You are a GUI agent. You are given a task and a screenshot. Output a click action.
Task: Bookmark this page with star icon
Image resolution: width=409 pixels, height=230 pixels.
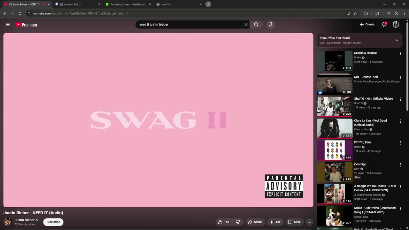pyautogui.click(x=355, y=13)
